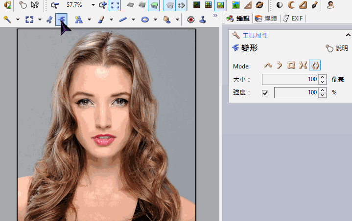Image resolution: width=352 pixels, height=221 pixels.
Task: Open the zoom percentage dropdown
Action: point(94,5)
